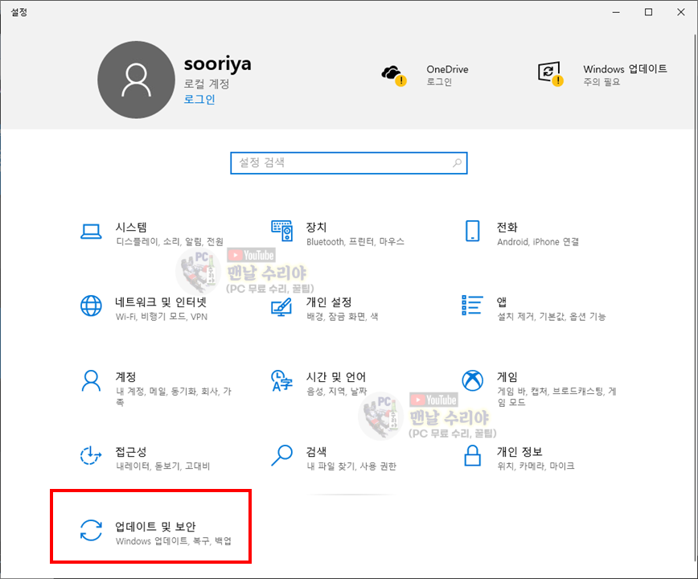Viewport: 698px width, 579px height.
Task: Minimize the 설정 window
Action: [616, 12]
